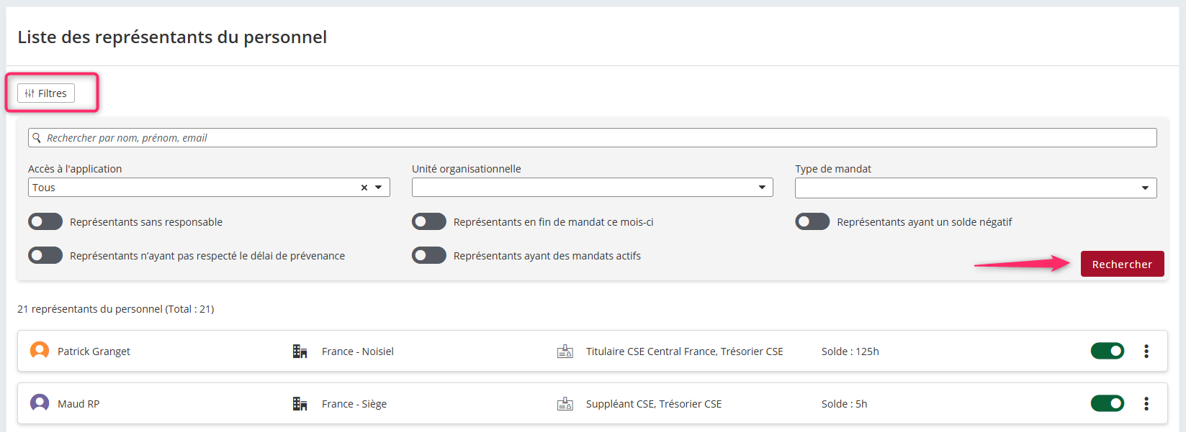Image resolution: width=1186 pixels, height=432 pixels.
Task: Open the 'Unité organisationnelle' dropdown
Action: 762,188
